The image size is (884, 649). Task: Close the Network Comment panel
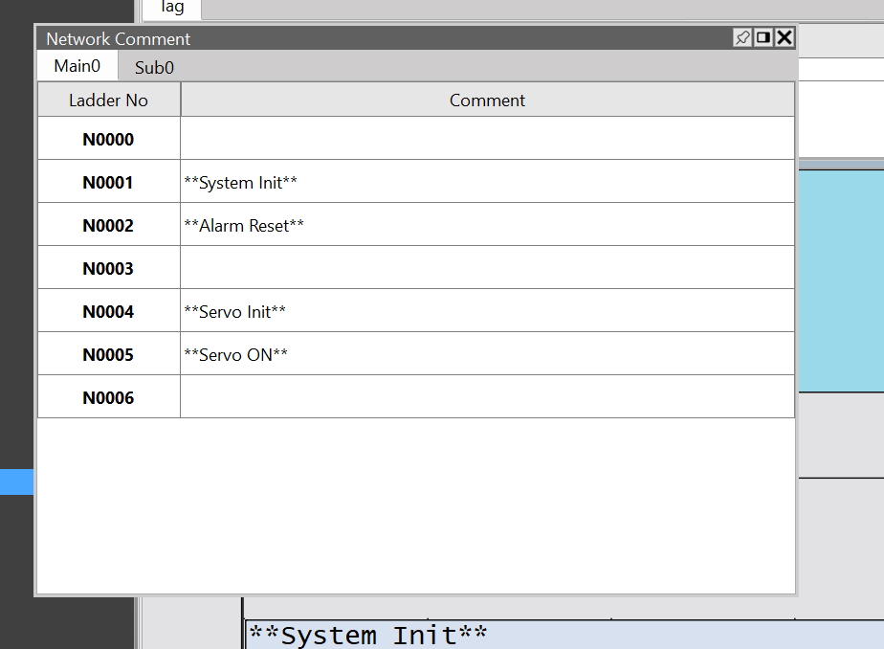click(785, 37)
